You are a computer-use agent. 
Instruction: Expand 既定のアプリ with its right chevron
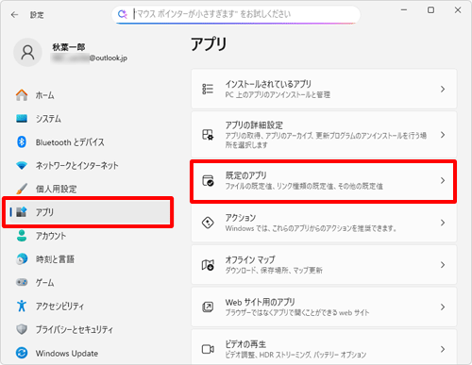(x=443, y=180)
